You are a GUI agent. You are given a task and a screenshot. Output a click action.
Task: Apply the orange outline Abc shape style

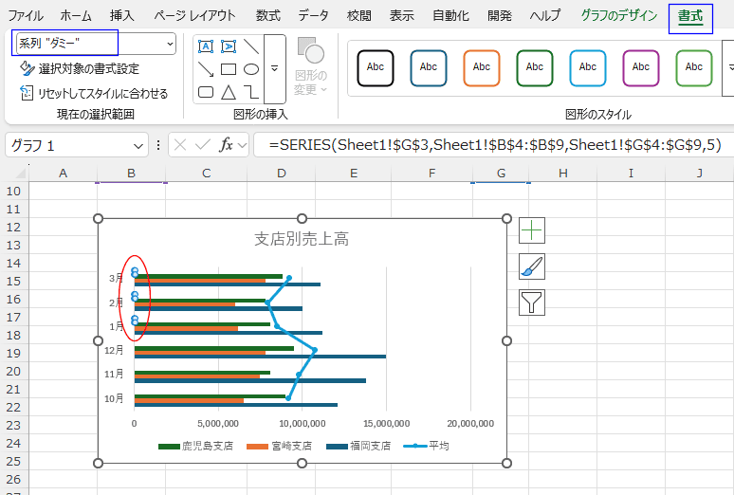coord(482,67)
